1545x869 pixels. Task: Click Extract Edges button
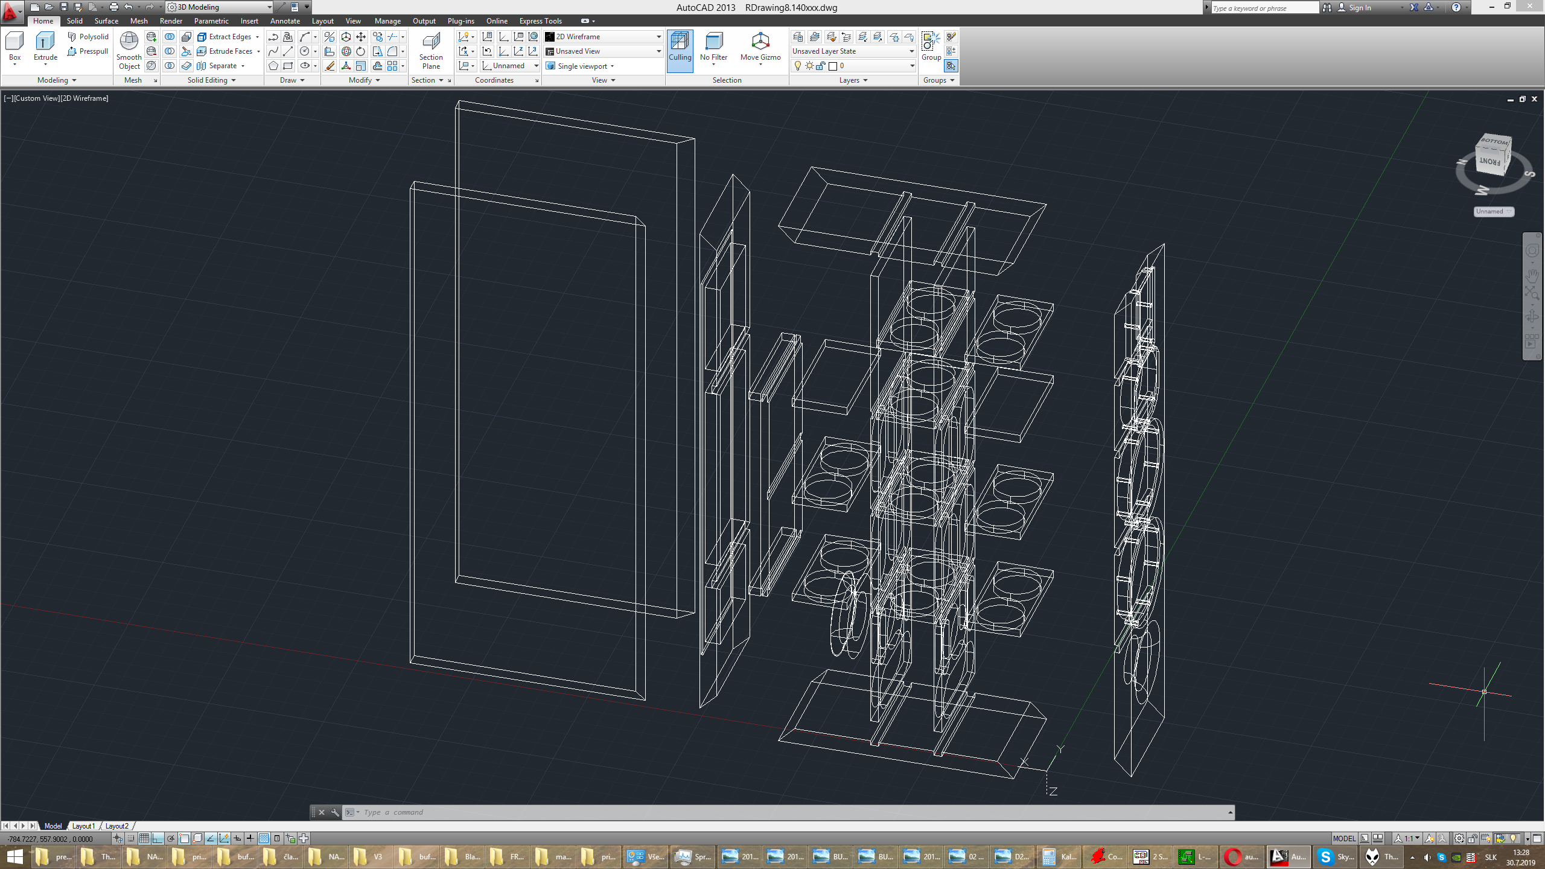coord(228,37)
